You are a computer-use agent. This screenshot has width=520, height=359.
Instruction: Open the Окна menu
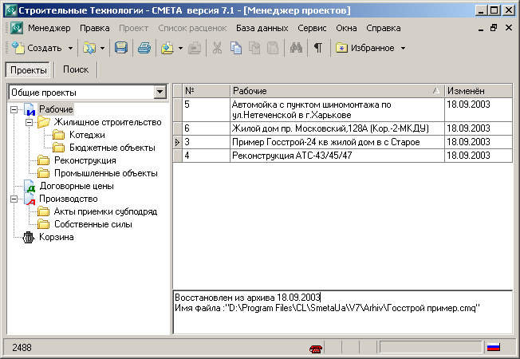[346, 28]
